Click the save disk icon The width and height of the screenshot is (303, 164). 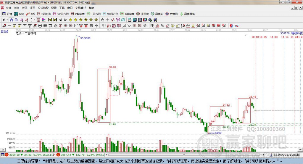(x=145, y=20)
